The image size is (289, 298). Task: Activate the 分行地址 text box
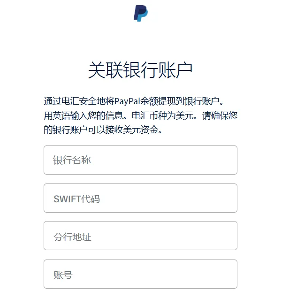140,236
